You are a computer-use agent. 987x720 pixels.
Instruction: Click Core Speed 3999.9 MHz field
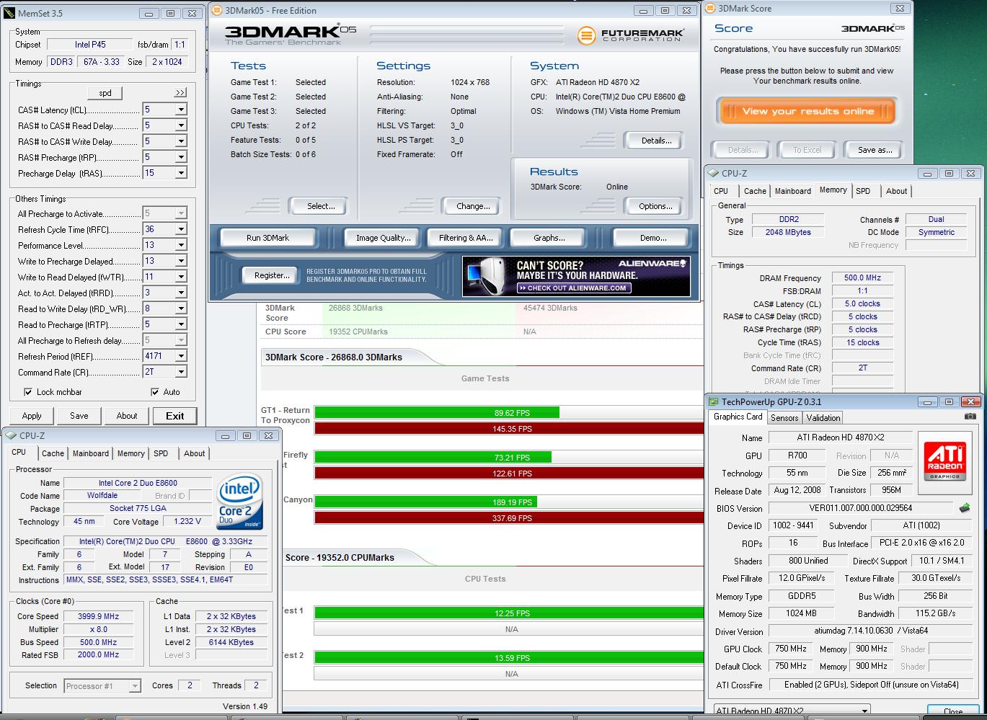point(98,616)
